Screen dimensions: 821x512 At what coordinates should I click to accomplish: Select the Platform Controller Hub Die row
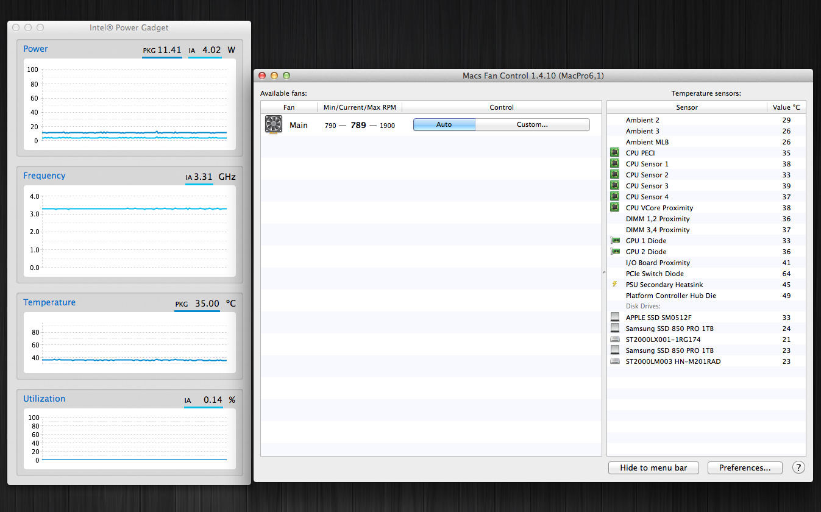pyautogui.click(x=706, y=296)
